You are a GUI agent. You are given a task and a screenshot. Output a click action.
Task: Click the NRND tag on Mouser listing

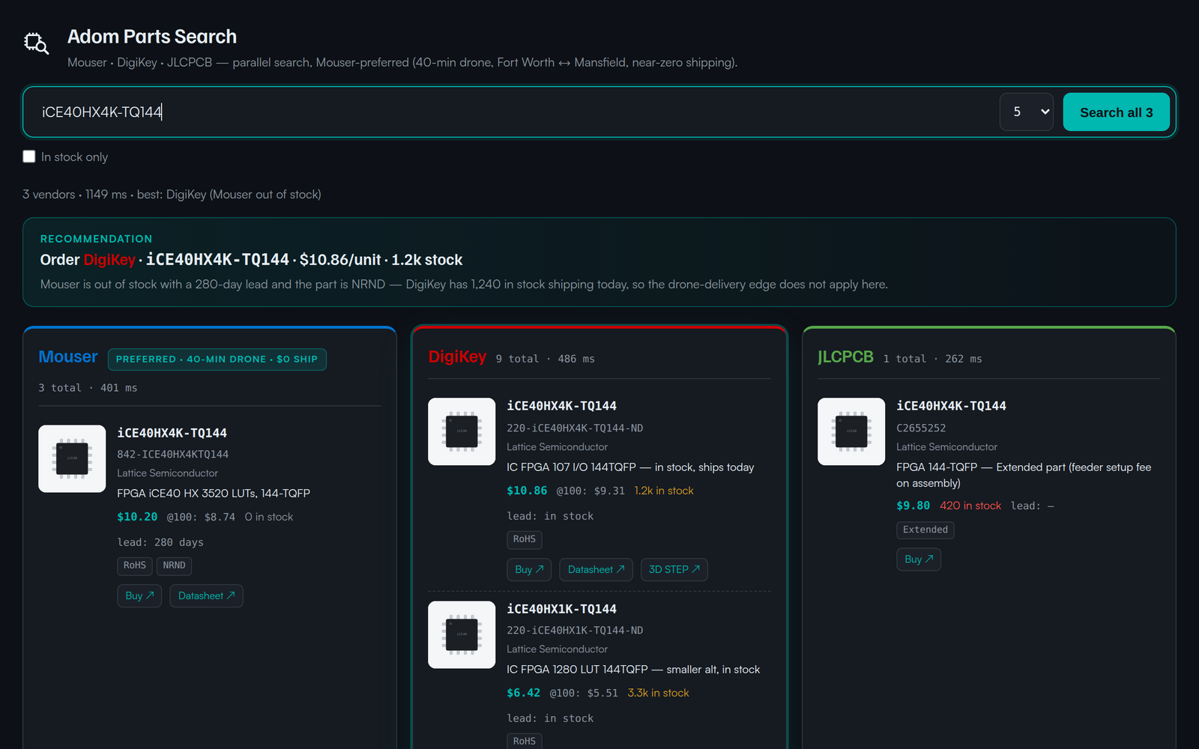pos(174,565)
